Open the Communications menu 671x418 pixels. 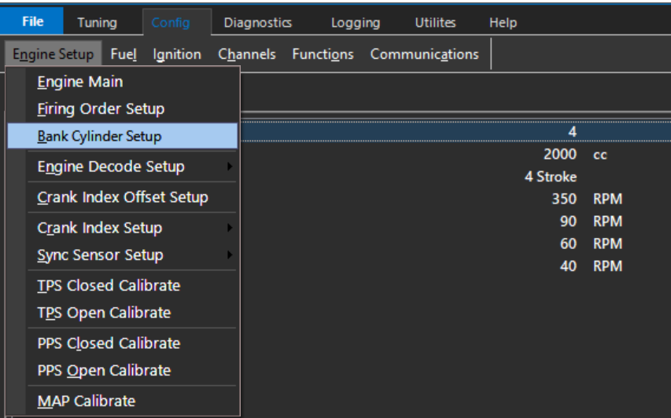424,54
